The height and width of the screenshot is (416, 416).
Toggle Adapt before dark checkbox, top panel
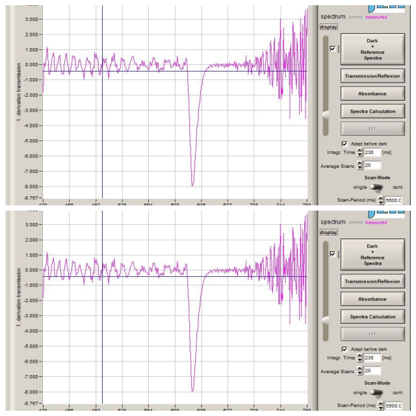[x=344, y=143]
